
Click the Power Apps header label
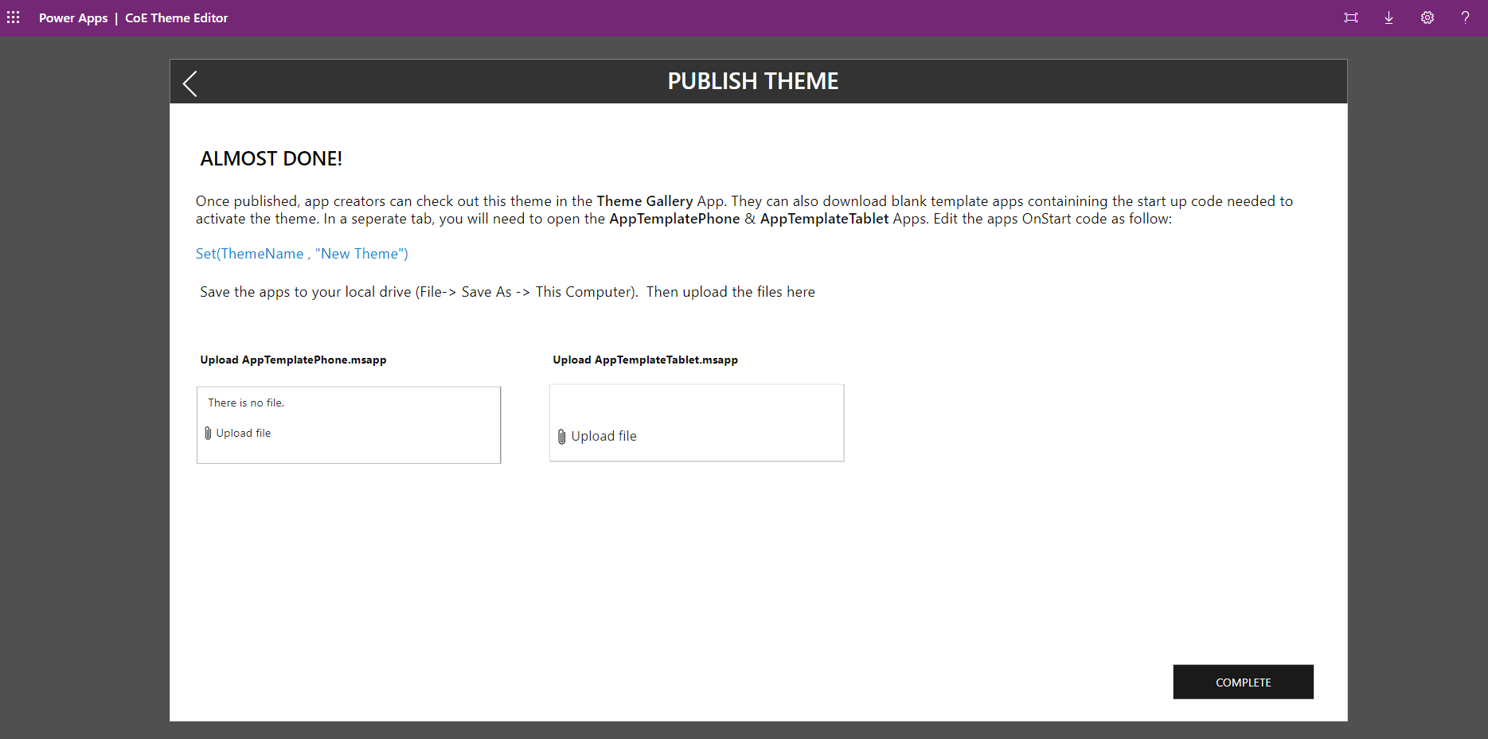click(x=73, y=18)
